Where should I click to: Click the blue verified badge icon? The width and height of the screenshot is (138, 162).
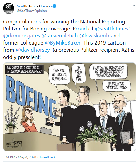click(x=54, y=6)
